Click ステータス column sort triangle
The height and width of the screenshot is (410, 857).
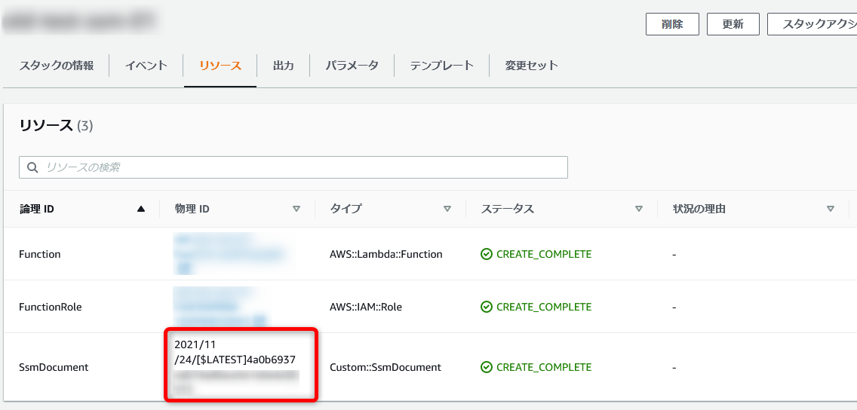[638, 209]
